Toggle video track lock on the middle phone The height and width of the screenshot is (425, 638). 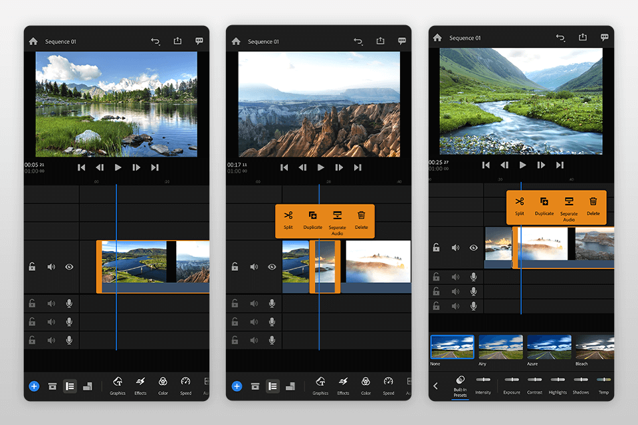coord(235,266)
